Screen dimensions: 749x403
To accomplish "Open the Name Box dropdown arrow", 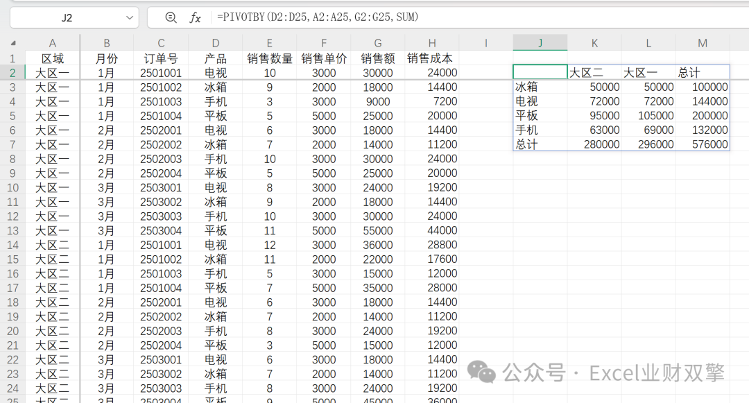I will click(130, 17).
